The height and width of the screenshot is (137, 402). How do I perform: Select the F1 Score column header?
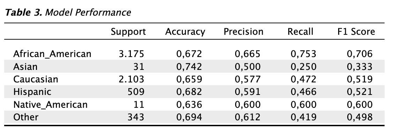[356, 32]
